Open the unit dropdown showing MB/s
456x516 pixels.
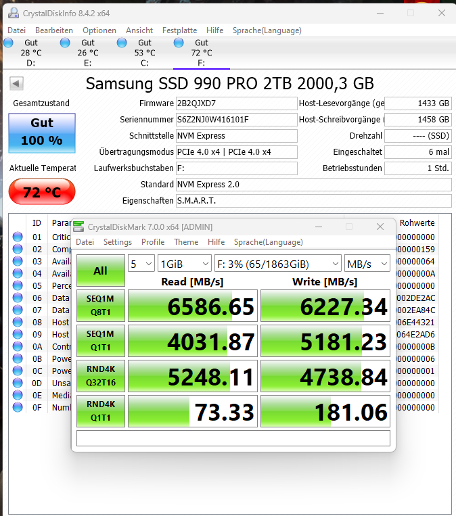(x=367, y=264)
